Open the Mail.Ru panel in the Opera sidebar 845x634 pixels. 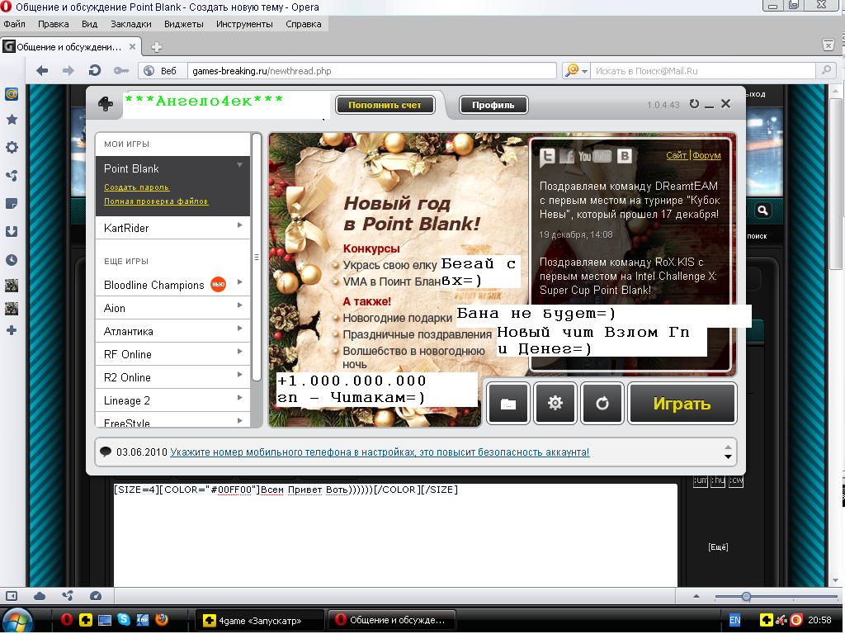click(x=12, y=94)
